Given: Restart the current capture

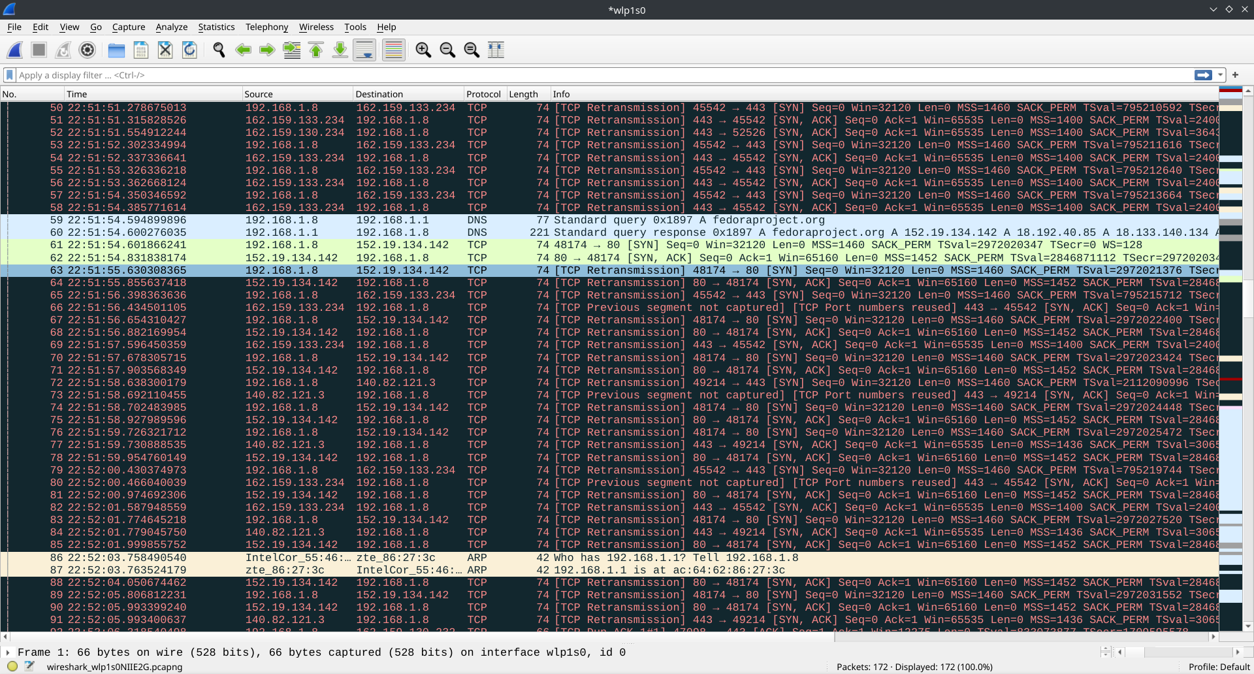Looking at the screenshot, I should [63, 50].
